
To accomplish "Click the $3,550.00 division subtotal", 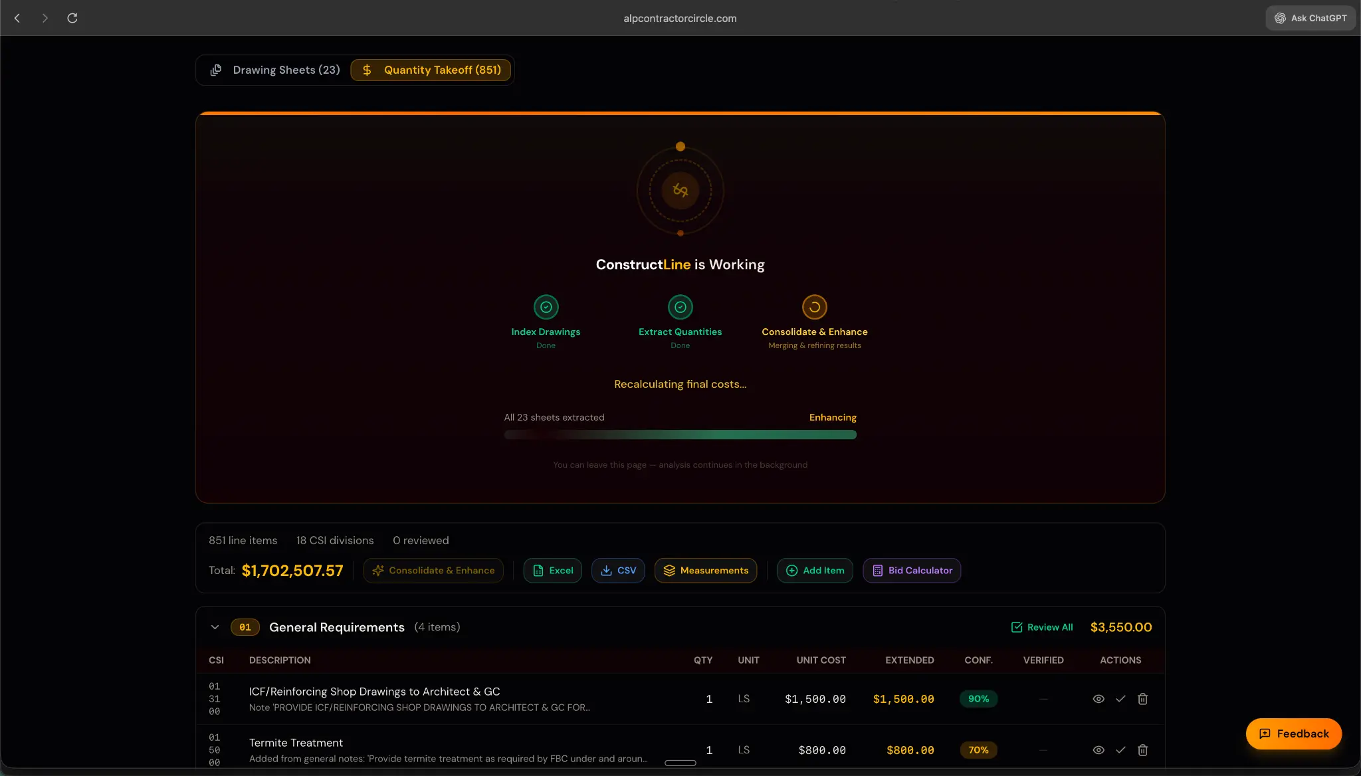I will click(x=1121, y=627).
